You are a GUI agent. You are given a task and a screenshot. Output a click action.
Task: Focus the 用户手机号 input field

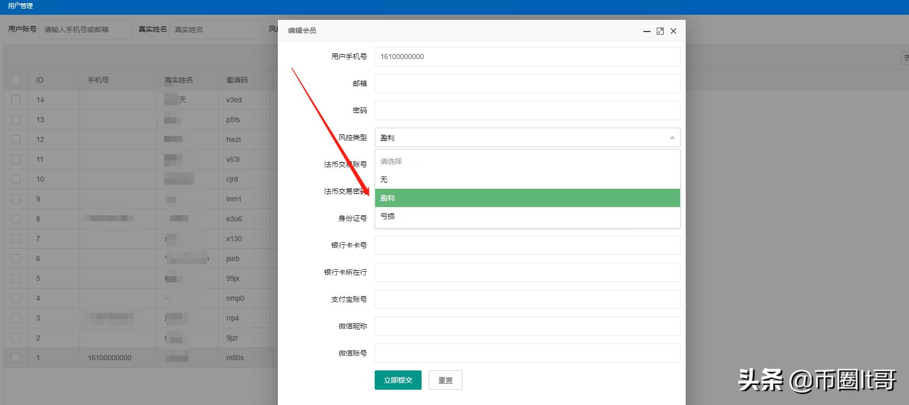(x=528, y=56)
